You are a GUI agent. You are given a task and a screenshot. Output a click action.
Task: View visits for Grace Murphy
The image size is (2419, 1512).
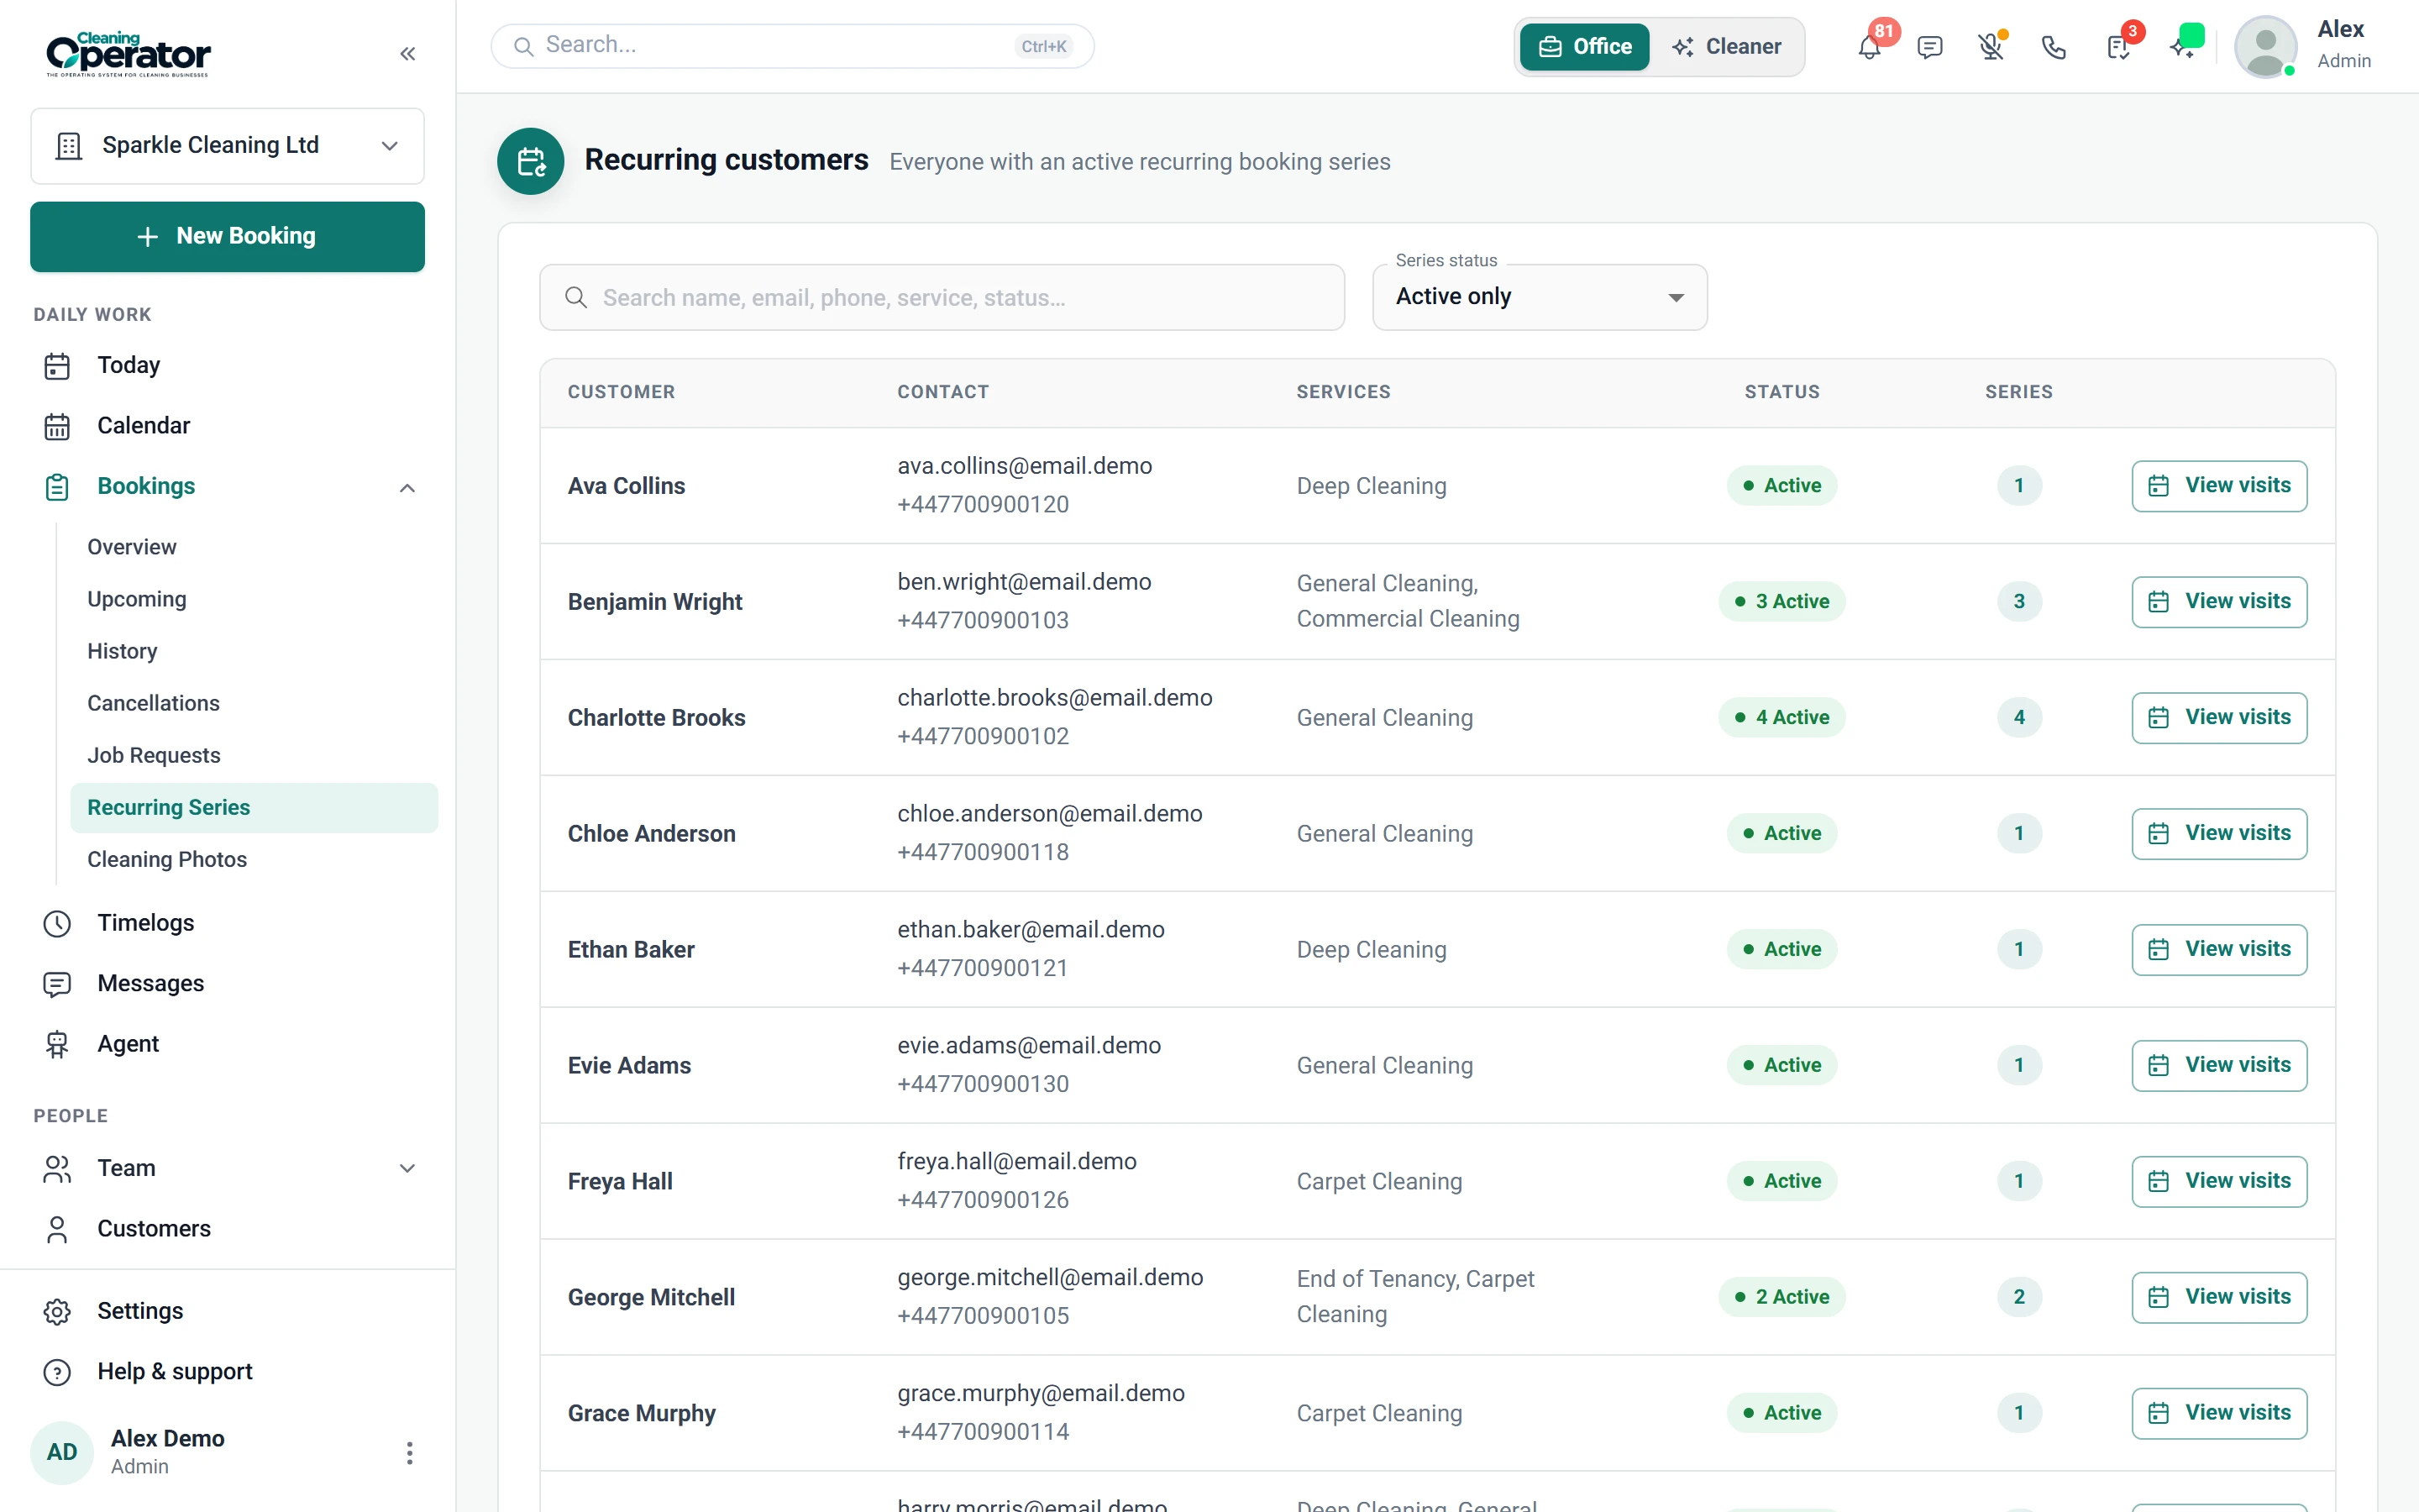coord(2219,1414)
